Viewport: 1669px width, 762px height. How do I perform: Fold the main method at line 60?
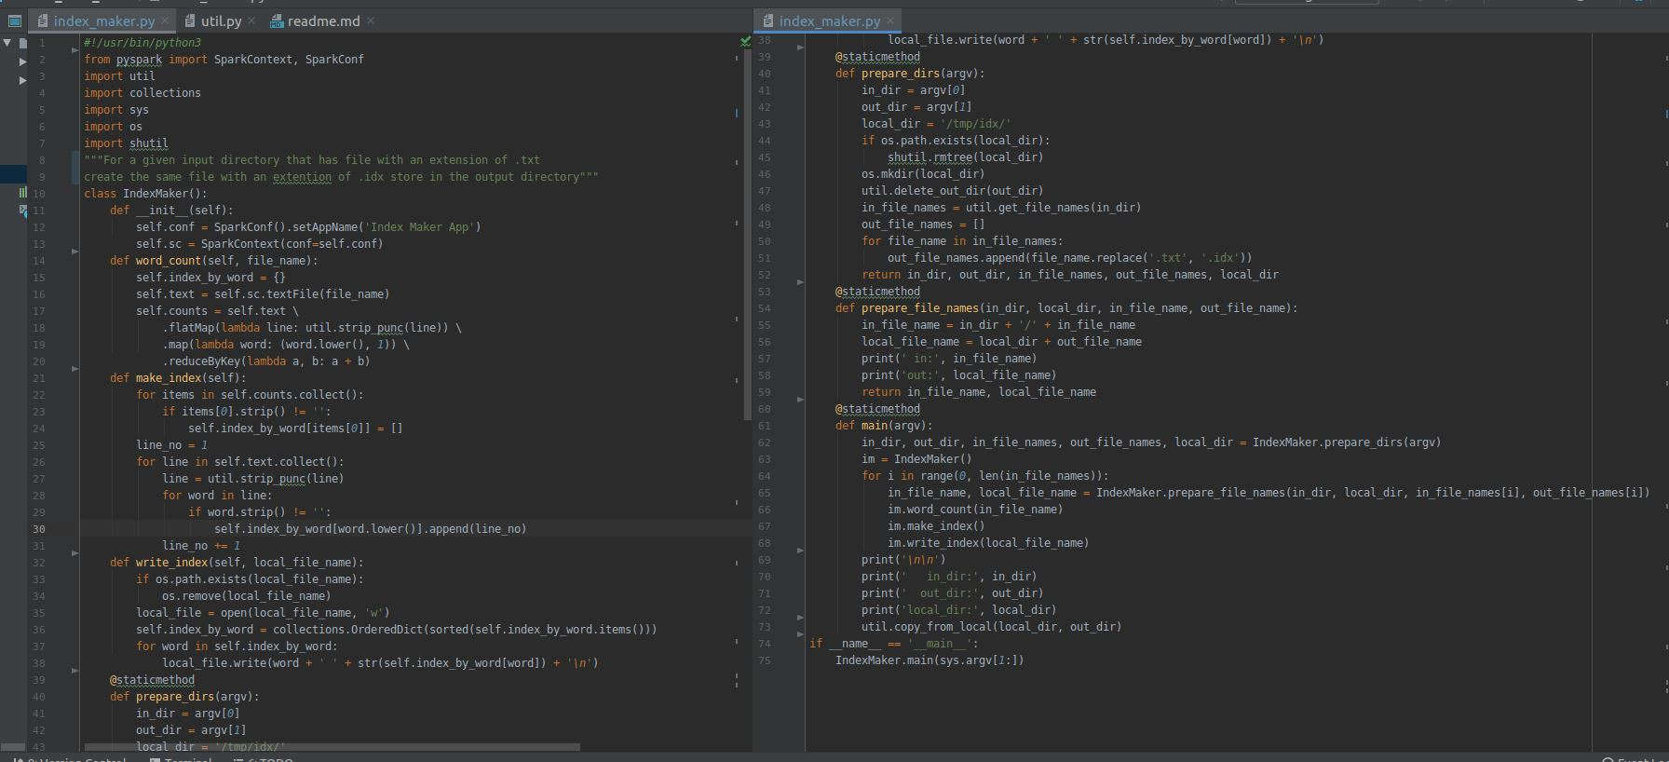point(800,400)
